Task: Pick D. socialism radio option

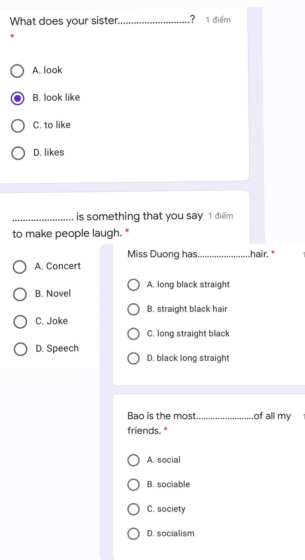Action: coord(133,534)
